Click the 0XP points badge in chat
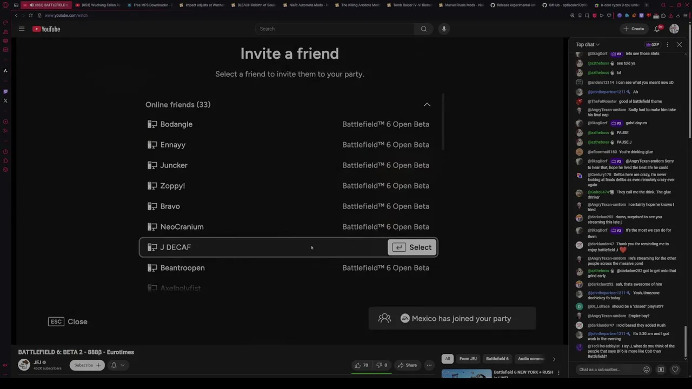The image size is (692, 389). point(653,45)
